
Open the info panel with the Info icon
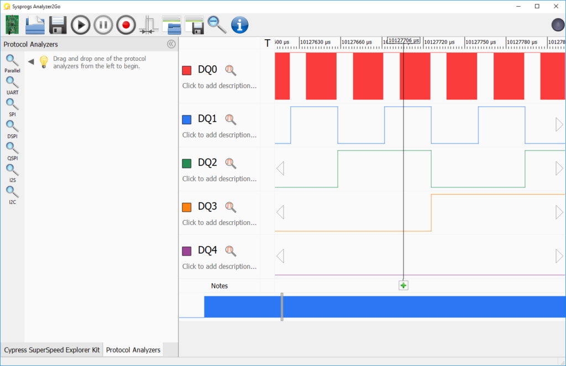239,24
